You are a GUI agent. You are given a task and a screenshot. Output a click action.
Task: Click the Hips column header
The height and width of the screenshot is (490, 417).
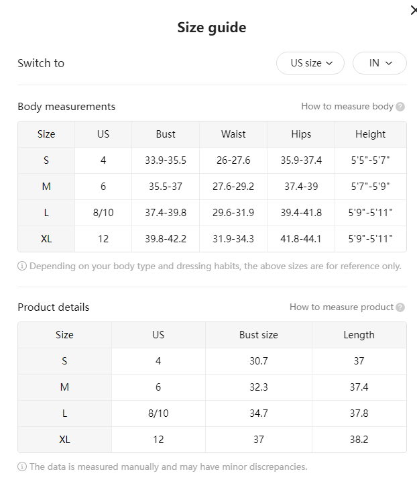[x=301, y=134]
